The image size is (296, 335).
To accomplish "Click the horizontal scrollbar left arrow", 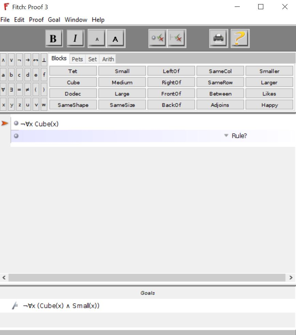I will (4, 278).
